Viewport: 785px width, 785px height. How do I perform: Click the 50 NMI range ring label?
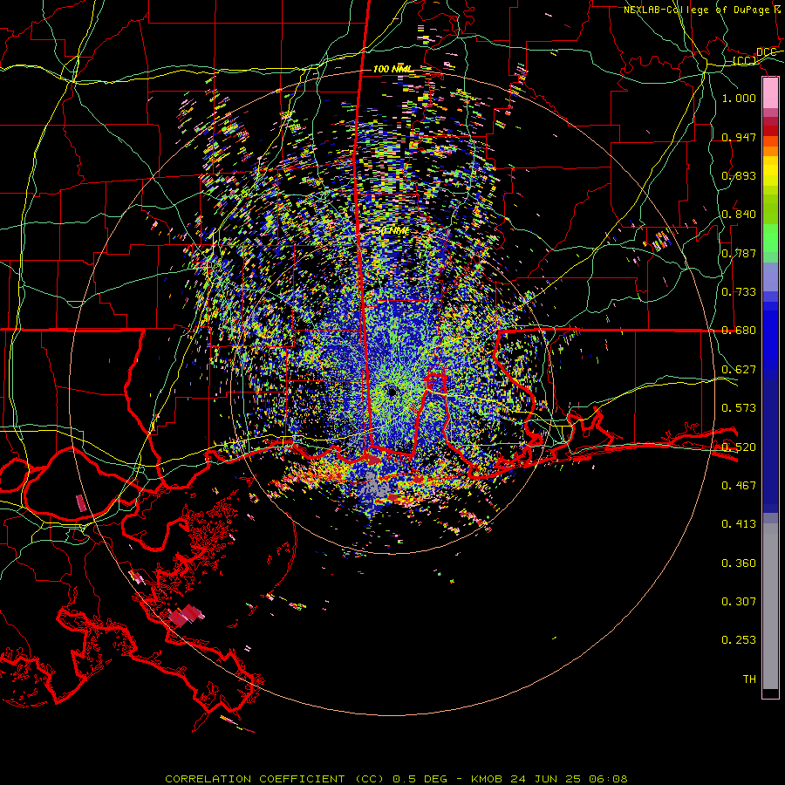click(393, 231)
